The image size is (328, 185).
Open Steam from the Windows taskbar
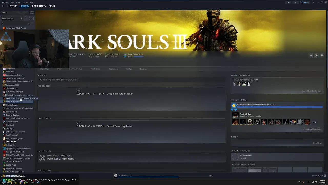click(38, 182)
